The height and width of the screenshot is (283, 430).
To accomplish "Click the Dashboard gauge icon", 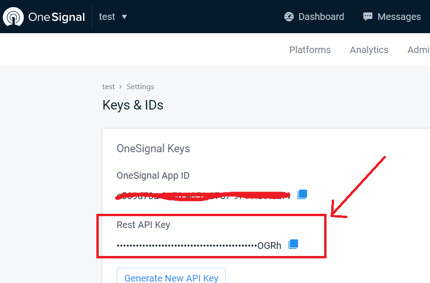I will click(x=289, y=17).
